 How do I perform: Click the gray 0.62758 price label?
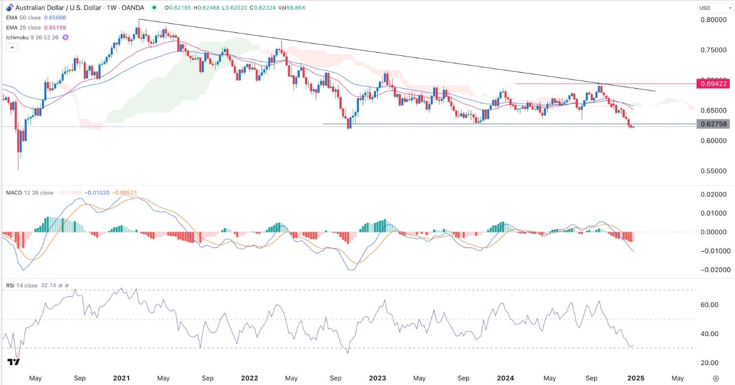tap(714, 124)
